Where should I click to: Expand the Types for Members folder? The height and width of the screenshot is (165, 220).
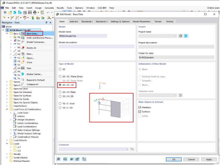click(x=7, y=92)
